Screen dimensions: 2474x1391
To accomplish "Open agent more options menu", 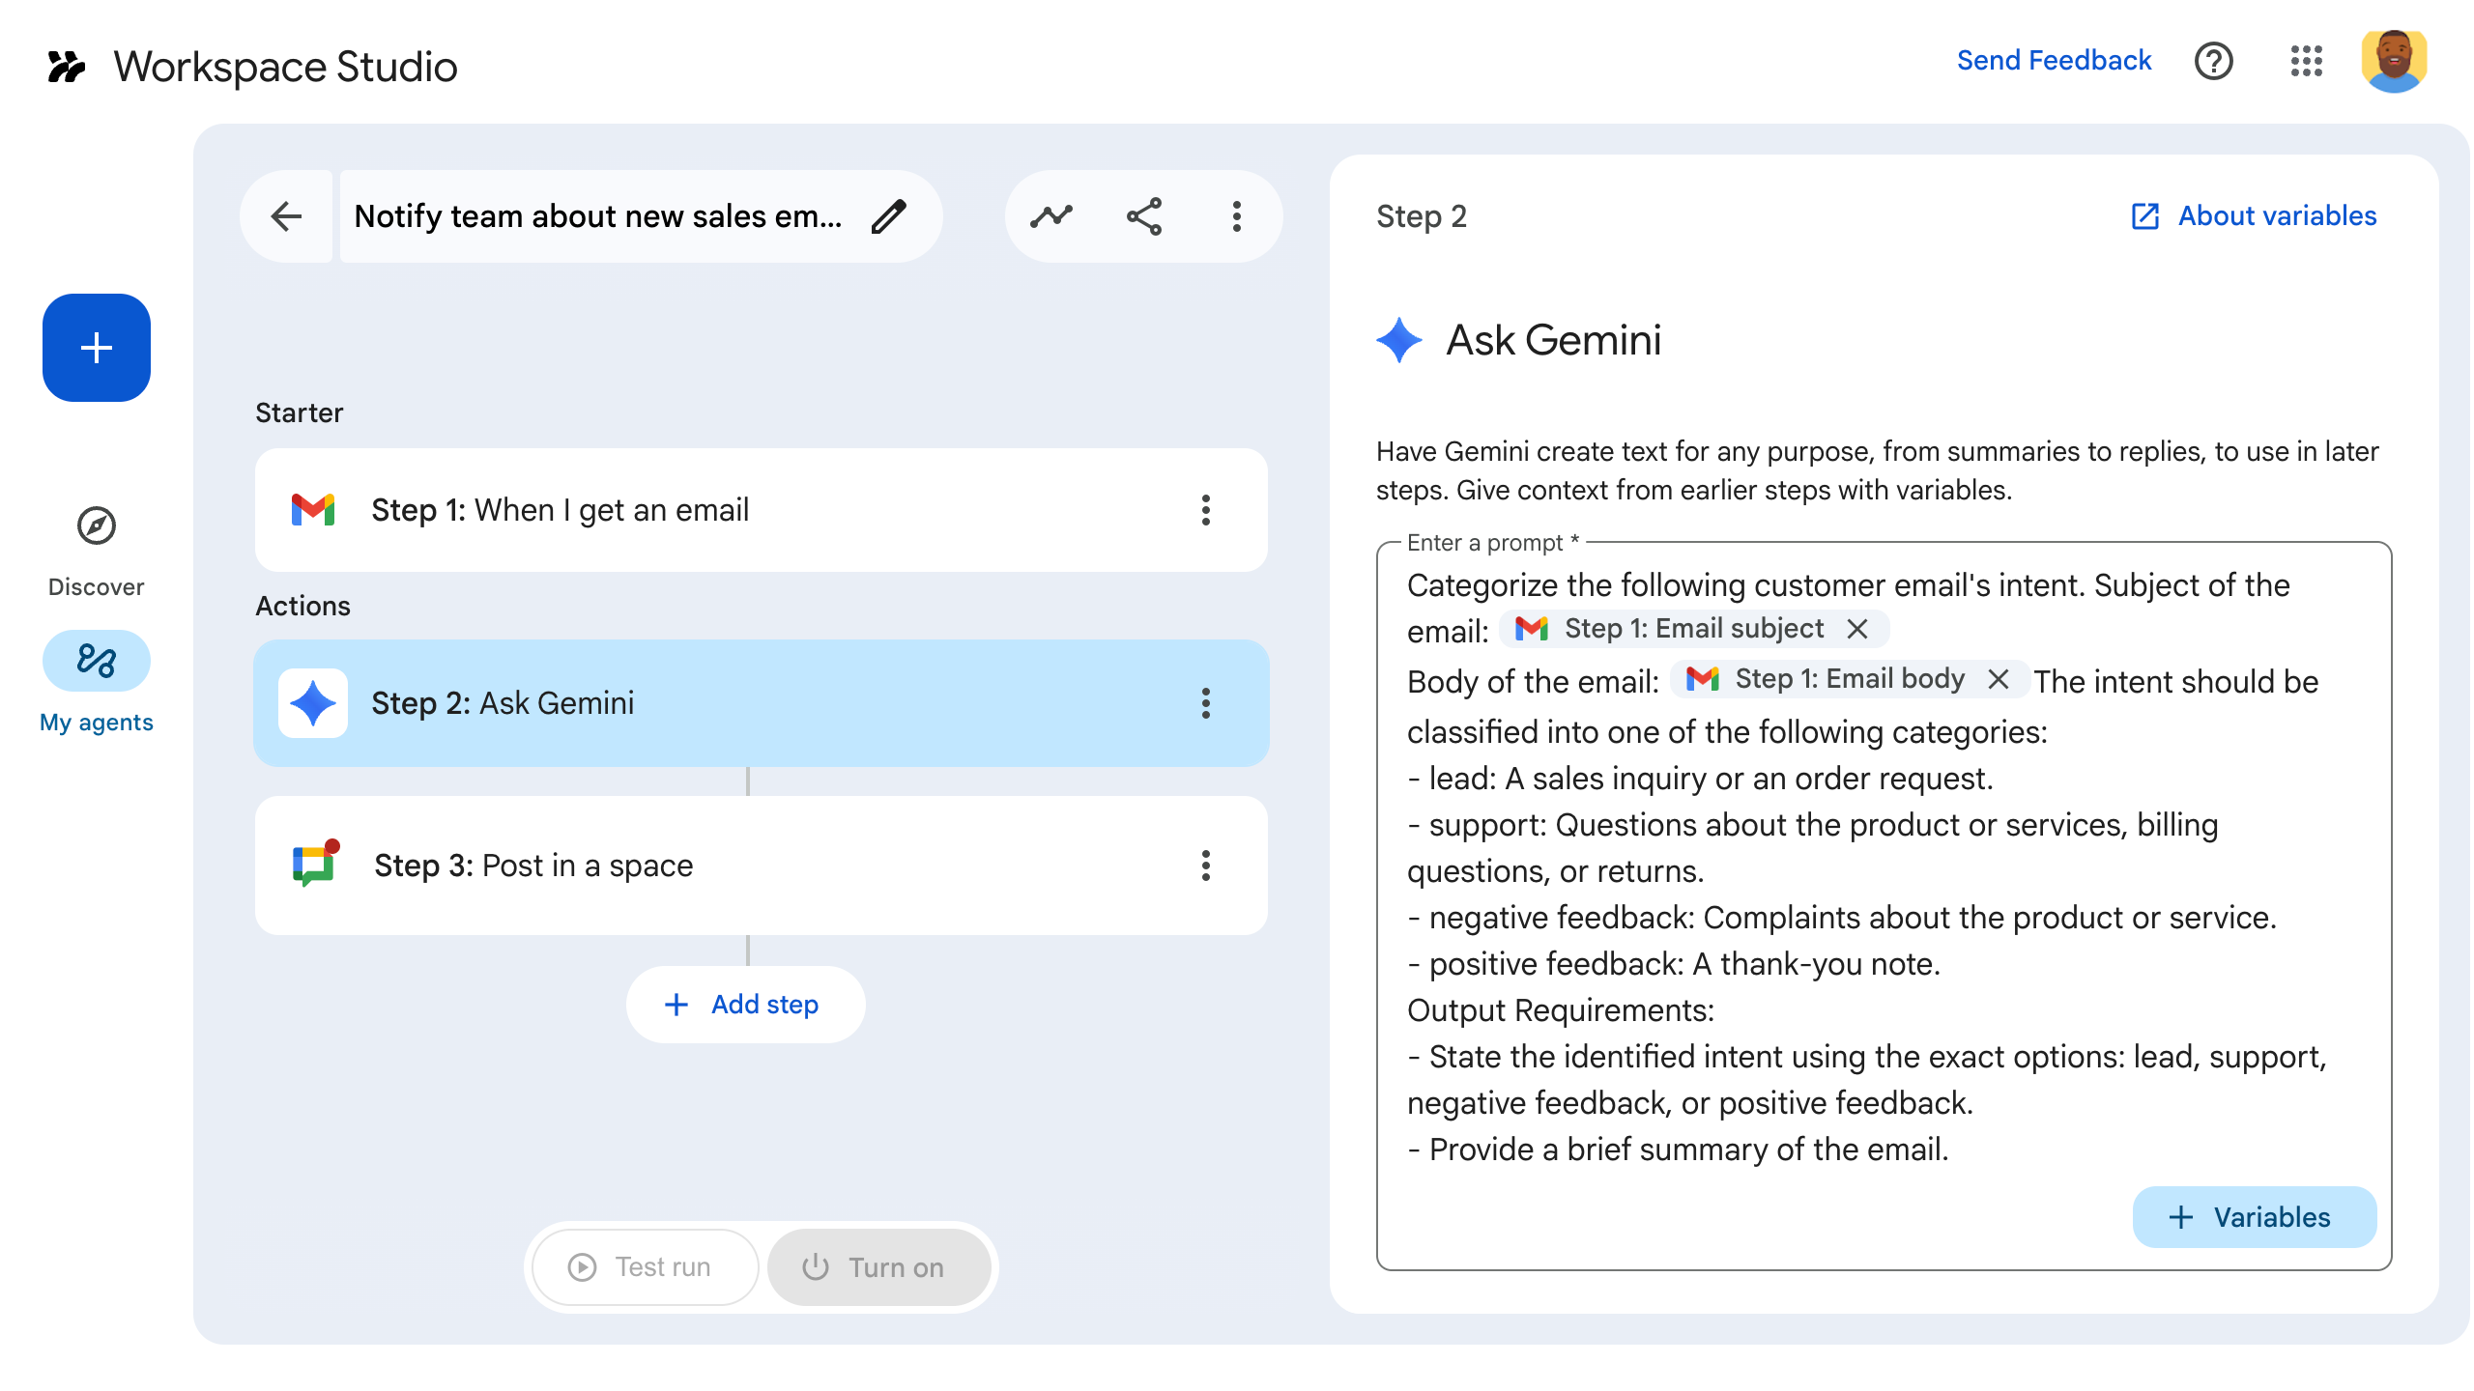I will pyautogui.click(x=1236, y=216).
